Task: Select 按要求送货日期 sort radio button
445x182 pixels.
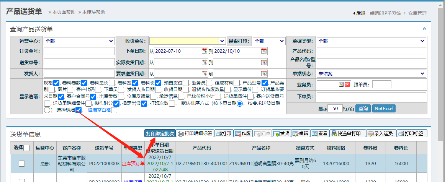Action: 47,110
